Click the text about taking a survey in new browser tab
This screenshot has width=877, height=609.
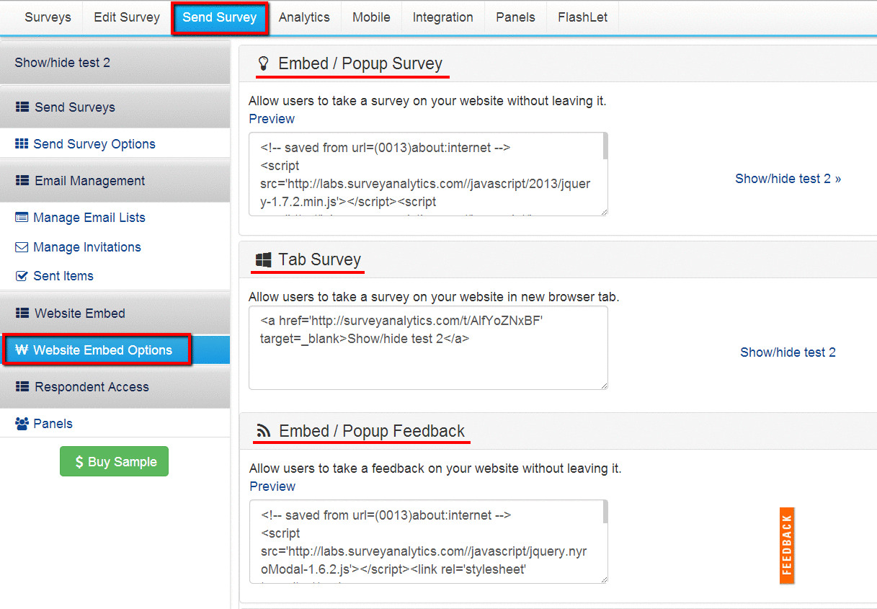[434, 296]
